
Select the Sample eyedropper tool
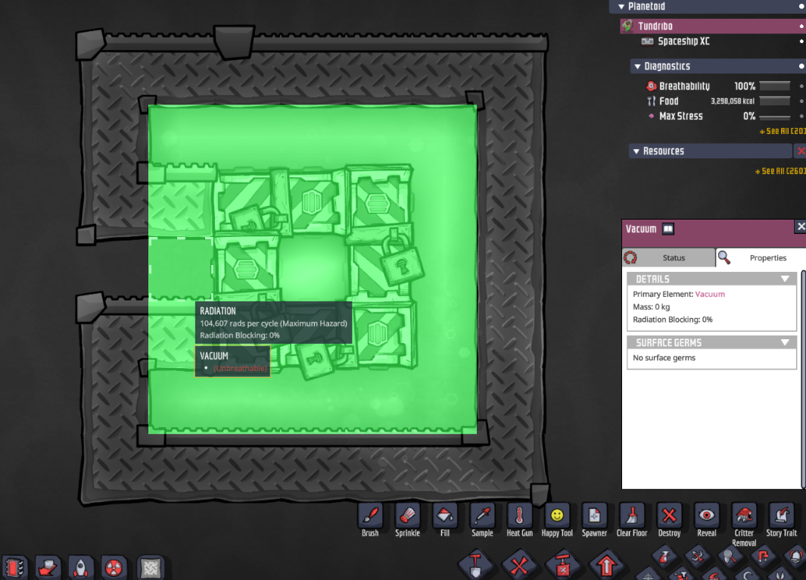click(482, 516)
